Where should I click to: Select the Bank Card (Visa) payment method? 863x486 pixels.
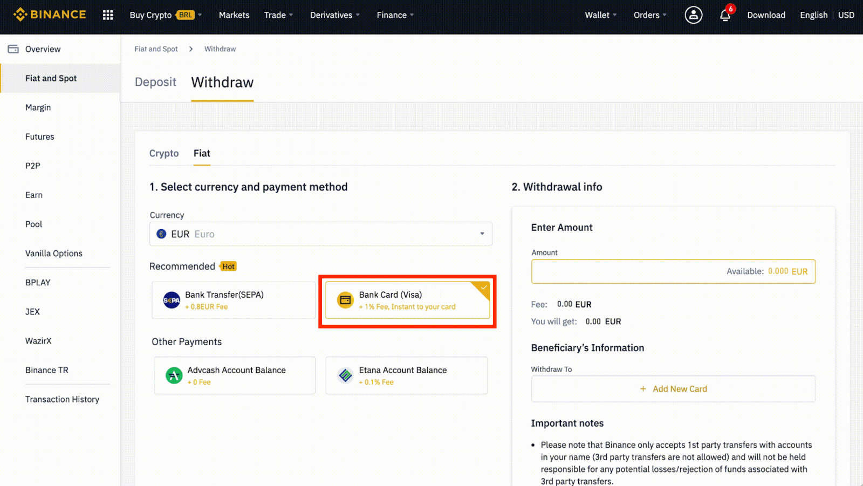[407, 300]
